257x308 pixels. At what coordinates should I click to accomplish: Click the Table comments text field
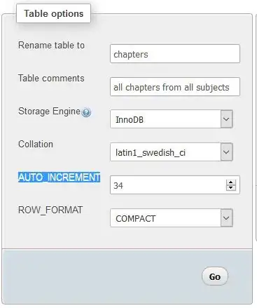(175, 87)
